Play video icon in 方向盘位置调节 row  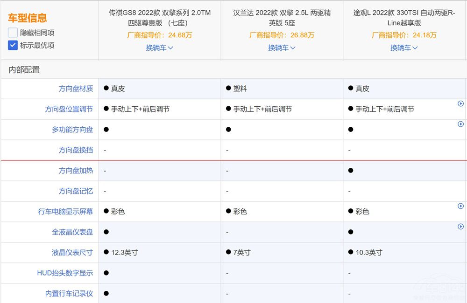(x=460, y=104)
